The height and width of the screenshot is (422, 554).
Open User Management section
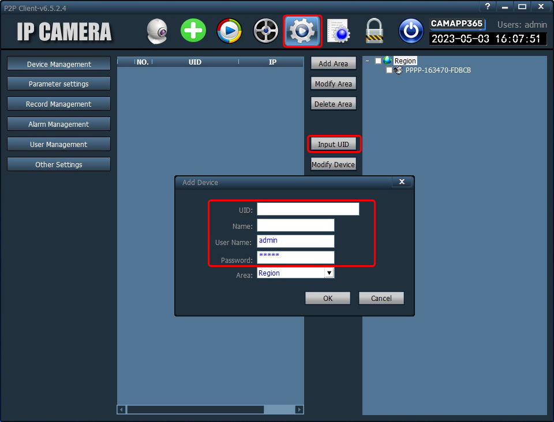pyautogui.click(x=59, y=144)
